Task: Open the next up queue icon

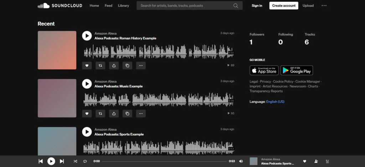Action: click(327, 161)
